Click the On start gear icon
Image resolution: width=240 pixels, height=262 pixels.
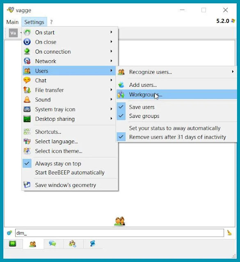(x=27, y=32)
